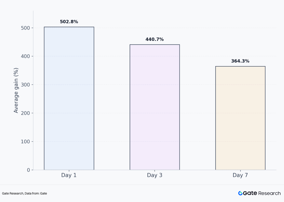Click the word Research in footer logo
284x202 pixels.
269,193
